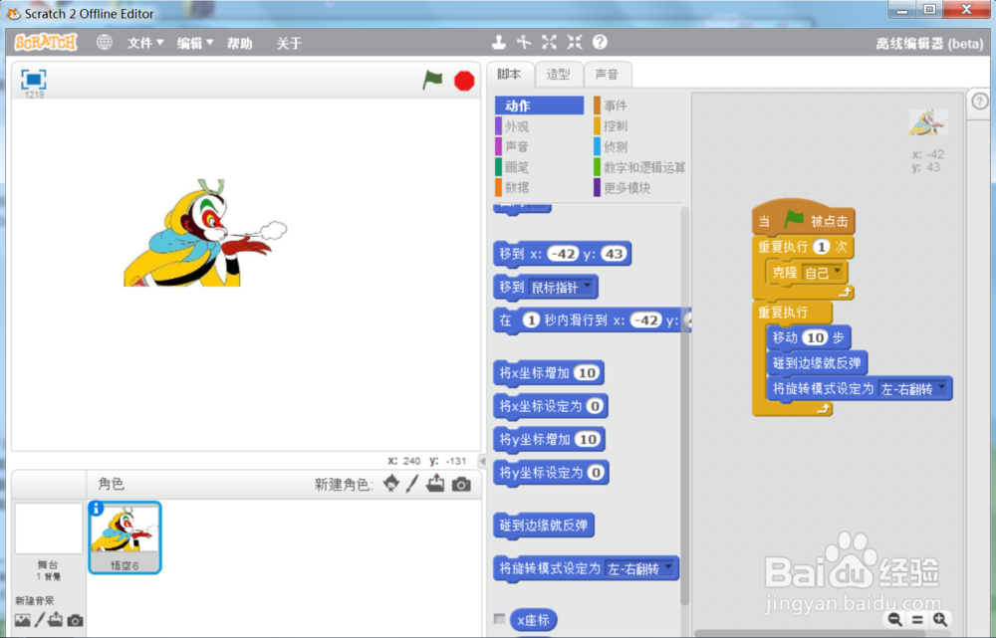The image size is (996, 638).
Task: Click x value in 移到 x: y: block
Action: 563,254
